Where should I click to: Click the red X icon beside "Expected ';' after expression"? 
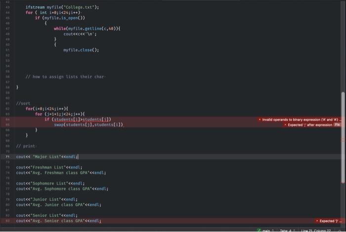pos(285,125)
